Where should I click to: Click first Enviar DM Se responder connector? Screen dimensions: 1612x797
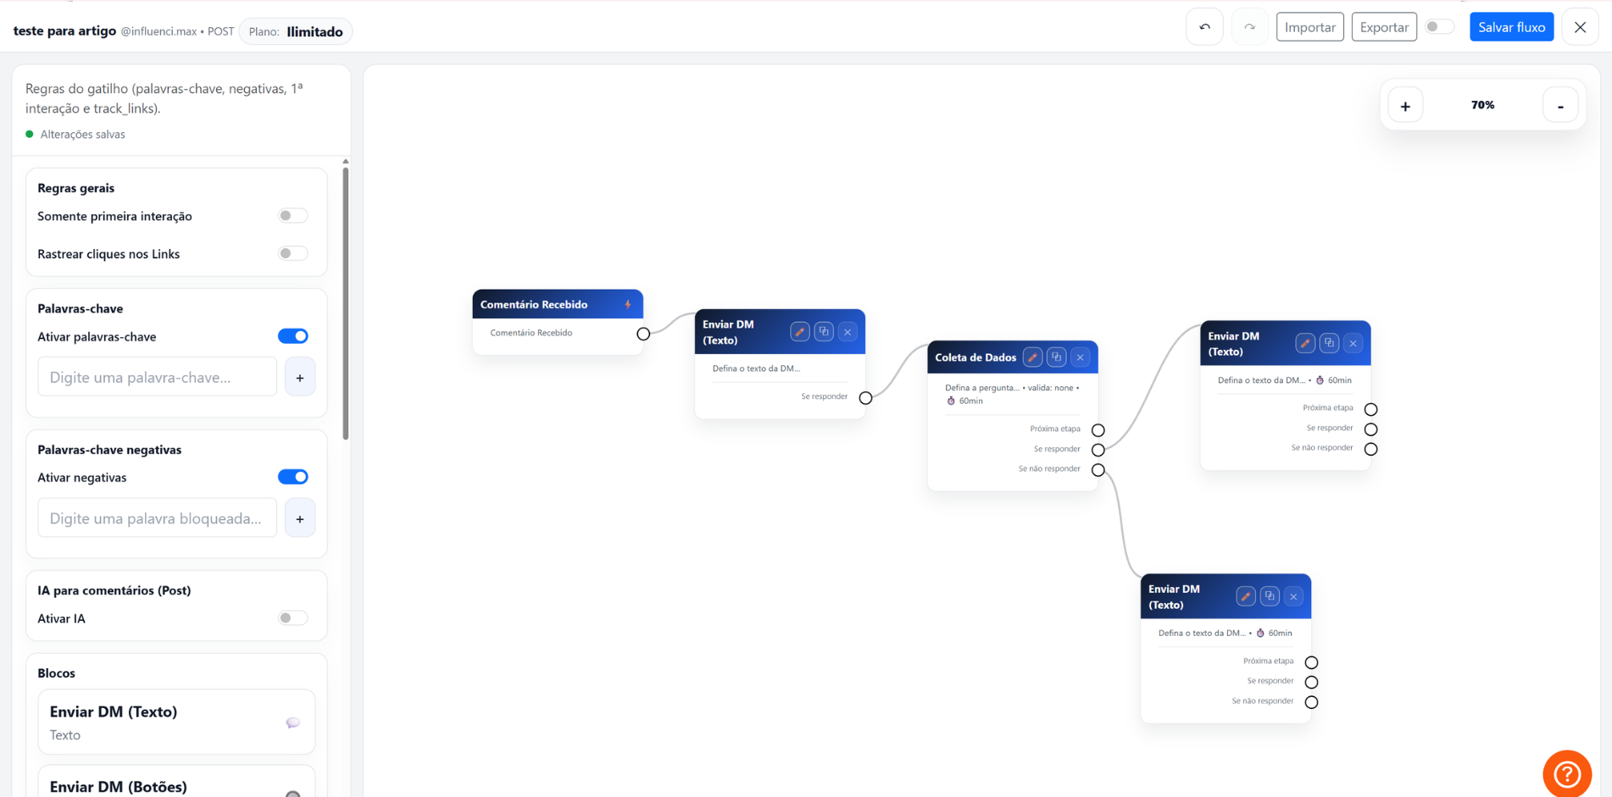tap(865, 398)
